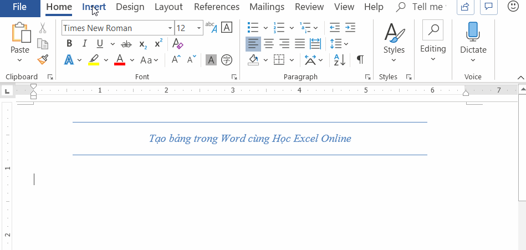Toggle Bold formatting
The width and height of the screenshot is (526, 250).
tap(69, 44)
